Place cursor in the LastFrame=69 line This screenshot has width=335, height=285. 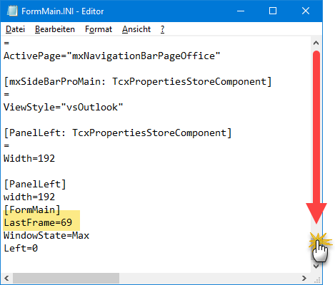pyautogui.click(x=38, y=223)
